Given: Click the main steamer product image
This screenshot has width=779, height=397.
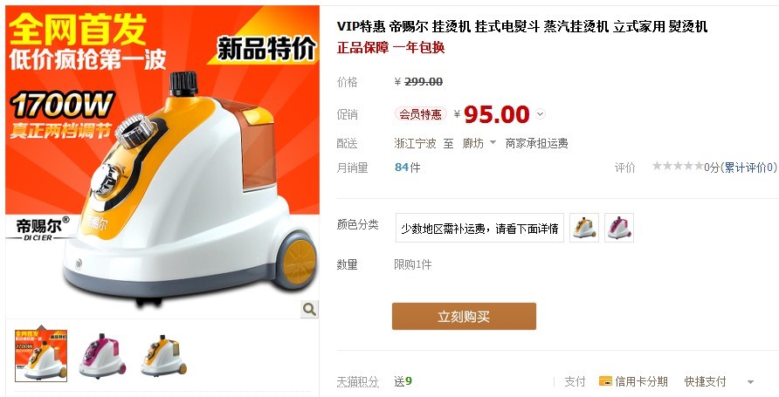Looking at the screenshot, I should point(162,161).
